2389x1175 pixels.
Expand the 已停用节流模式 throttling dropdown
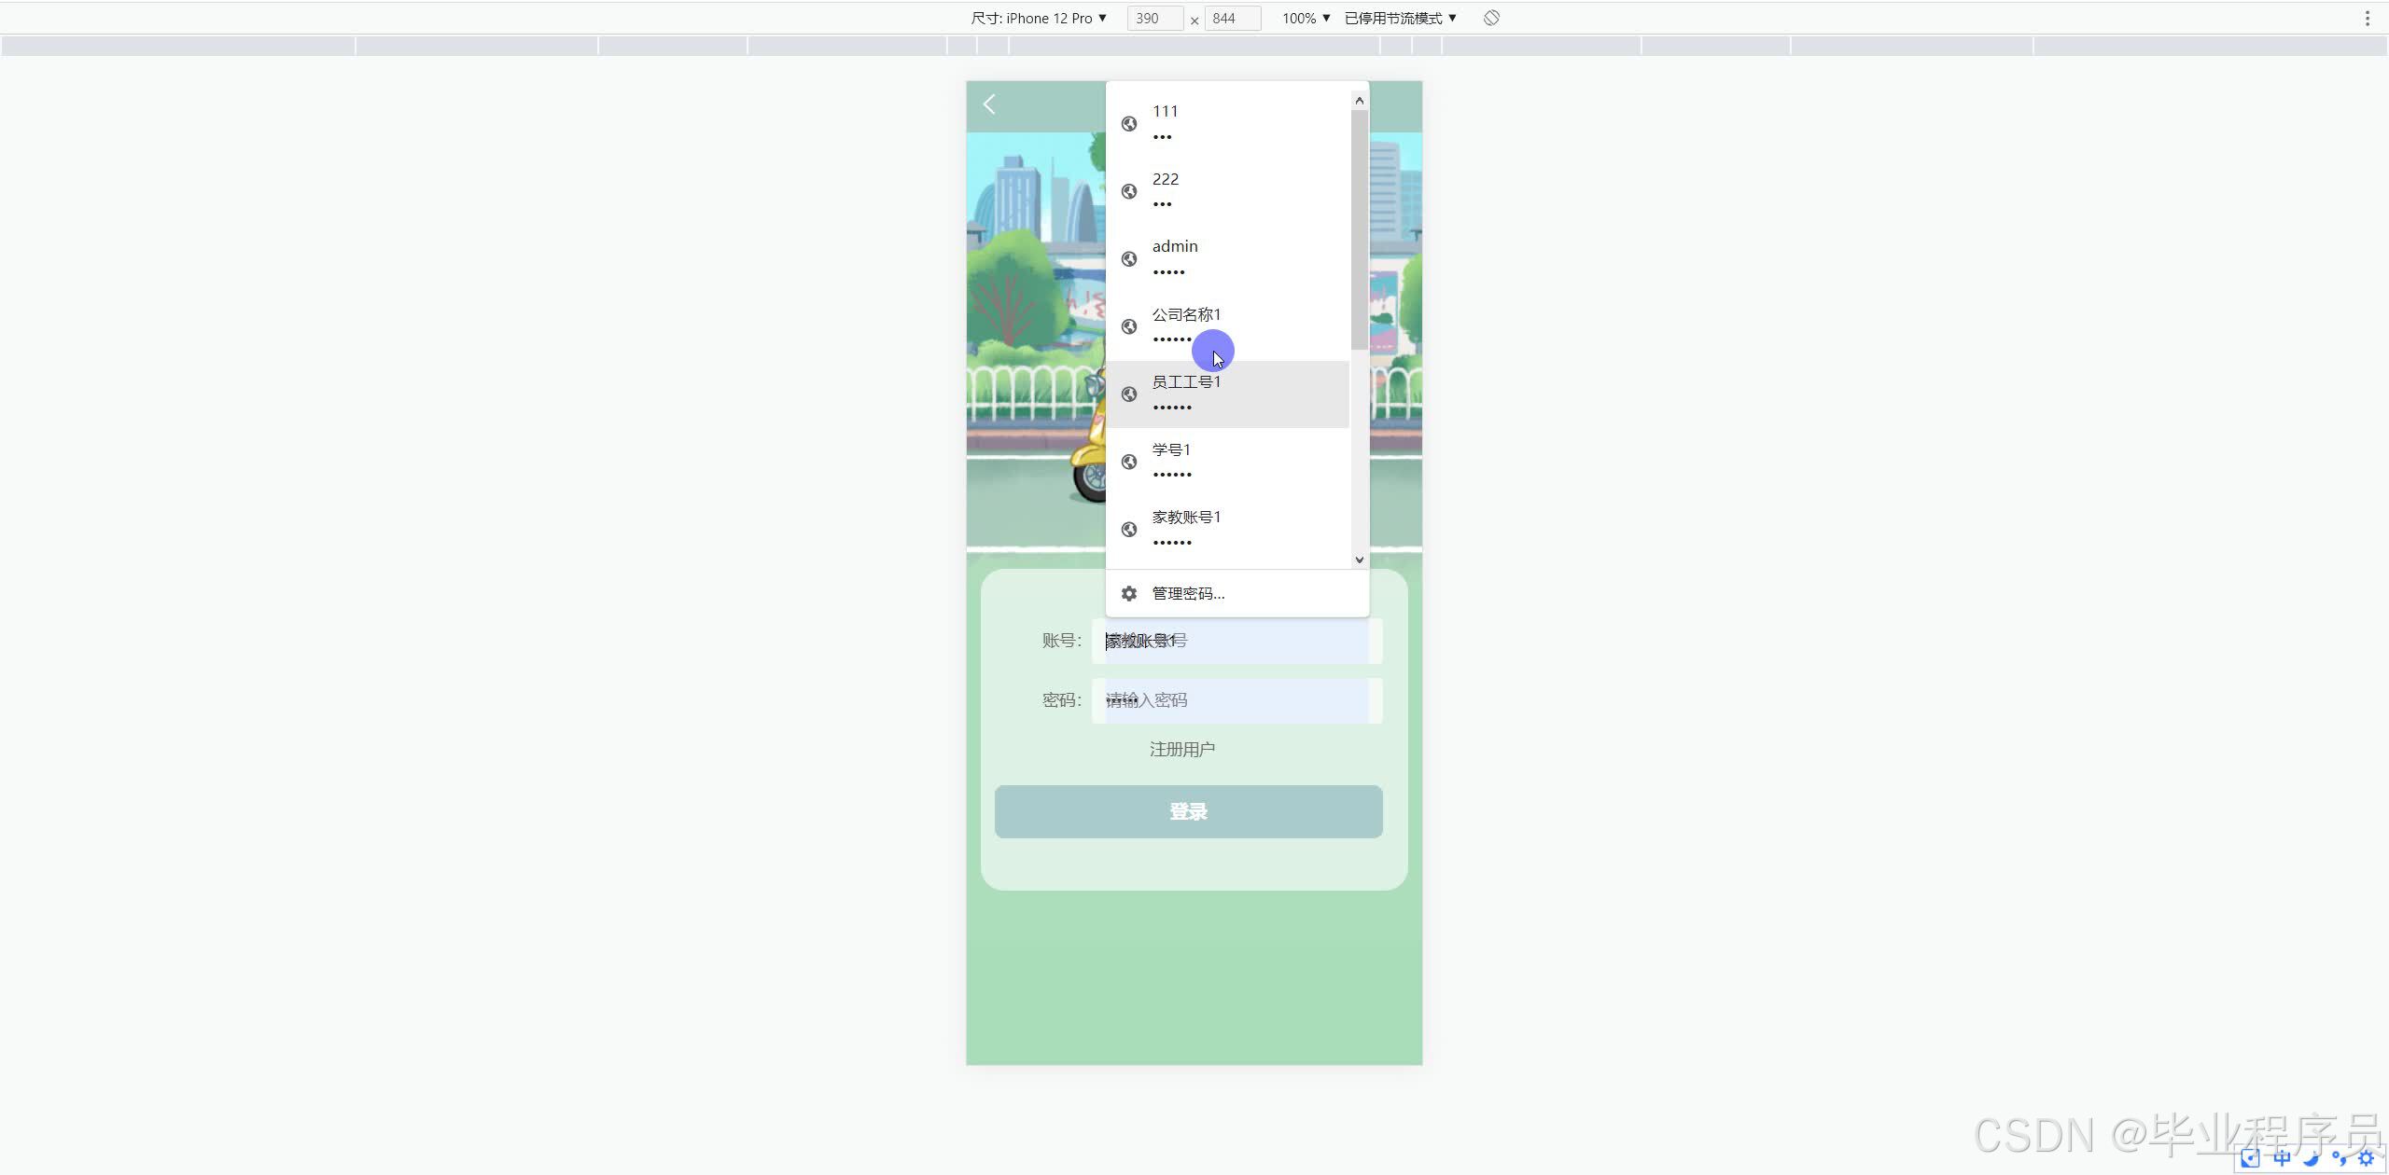pos(1400,18)
